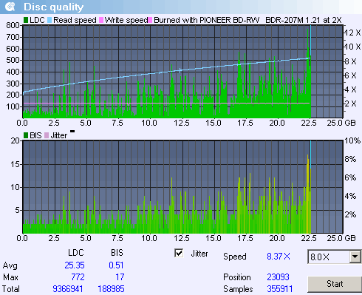Image resolution: width=362 pixels, height=295 pixels.
Task: Click the BIS column header
Action: pos(117,253)
